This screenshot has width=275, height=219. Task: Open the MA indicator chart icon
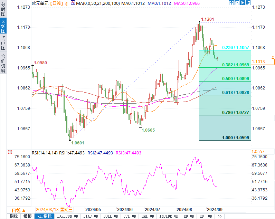tap(73, 3)
